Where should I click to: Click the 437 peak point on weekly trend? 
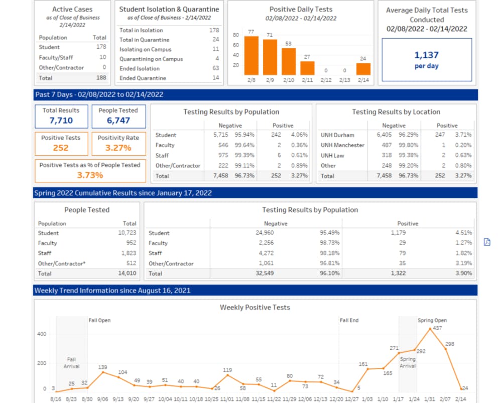430,329
